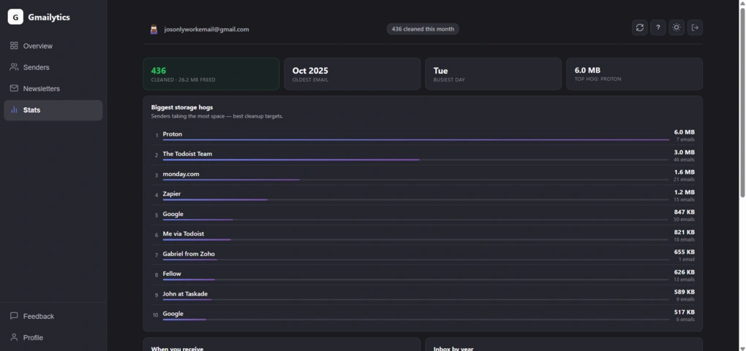This screenshot has height=351, width=746.
Task: Click the Tue busiest day card
Action: point(493,74)
